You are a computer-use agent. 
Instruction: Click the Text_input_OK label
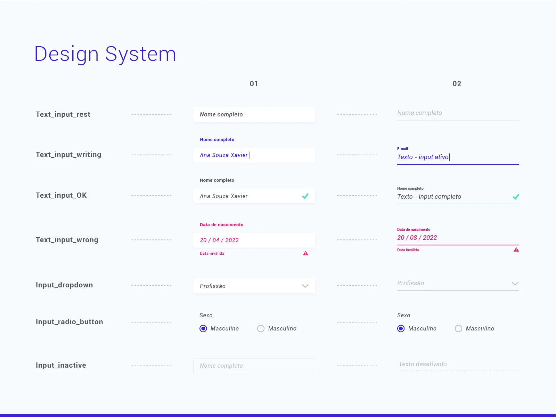point(61,195)
